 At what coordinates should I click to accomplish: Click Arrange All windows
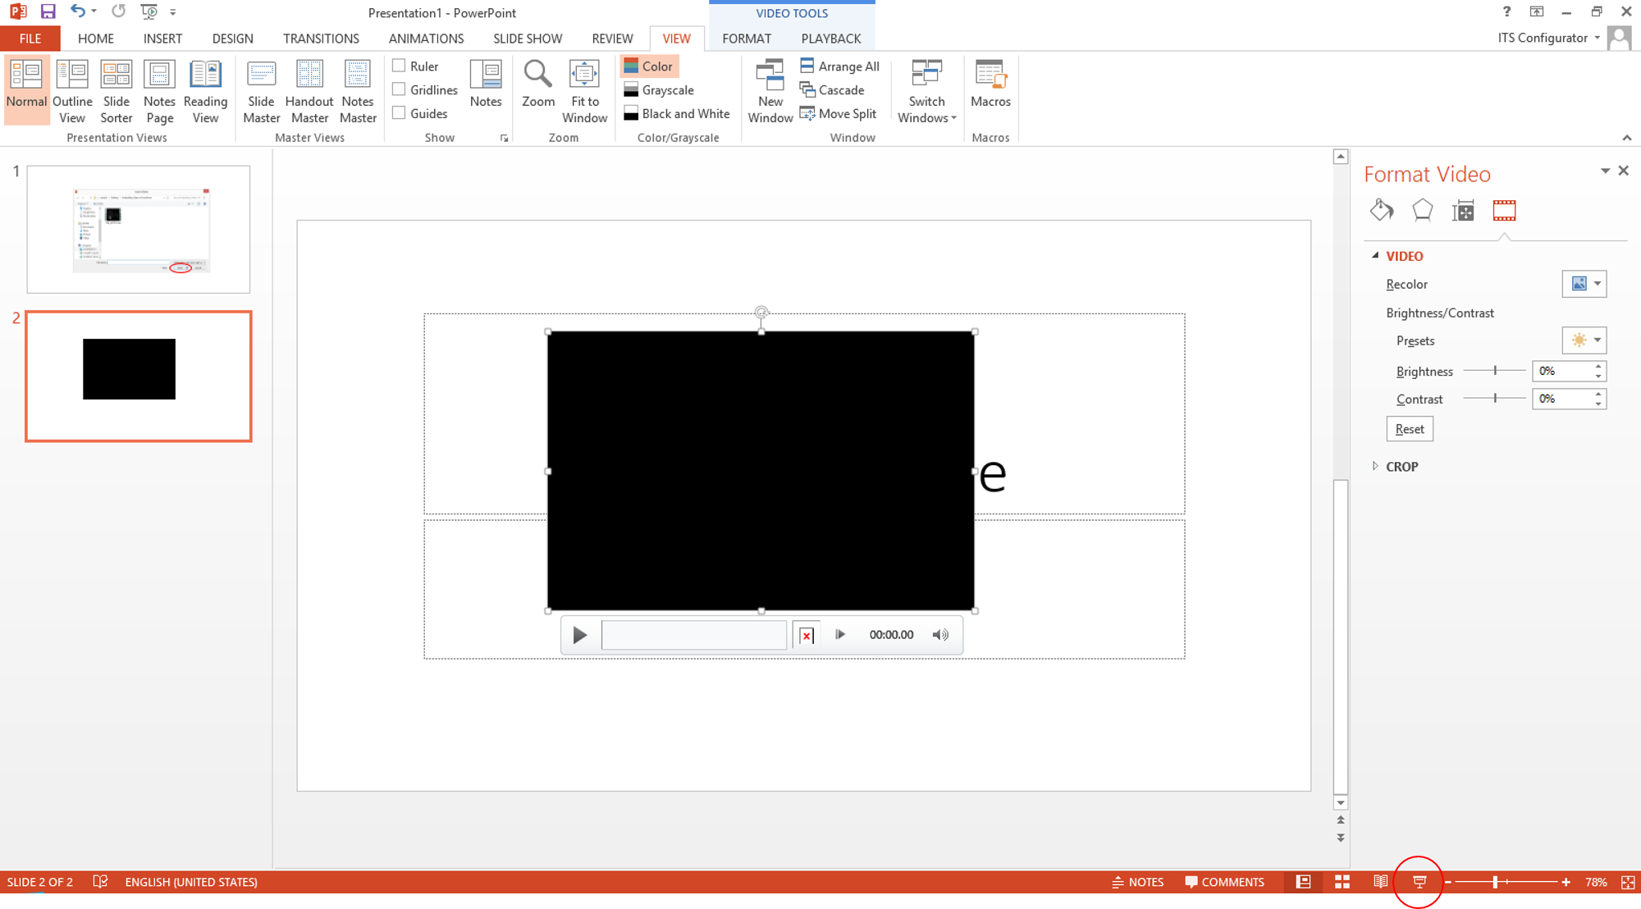click(x=839, y=66)
